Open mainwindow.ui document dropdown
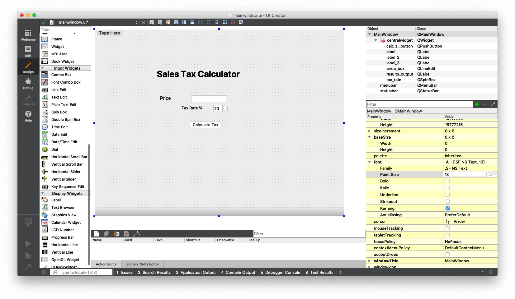Screen dimensions: 515x299 [x=136, y=22]
